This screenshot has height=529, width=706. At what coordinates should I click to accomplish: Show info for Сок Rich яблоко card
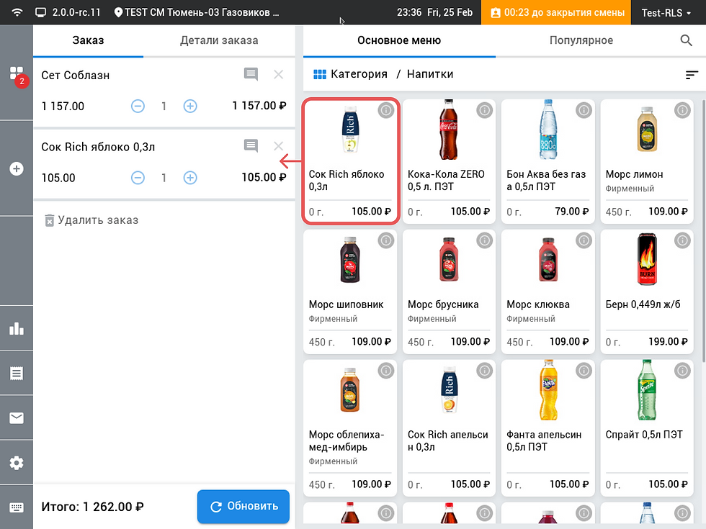click(x=386, y=110)
